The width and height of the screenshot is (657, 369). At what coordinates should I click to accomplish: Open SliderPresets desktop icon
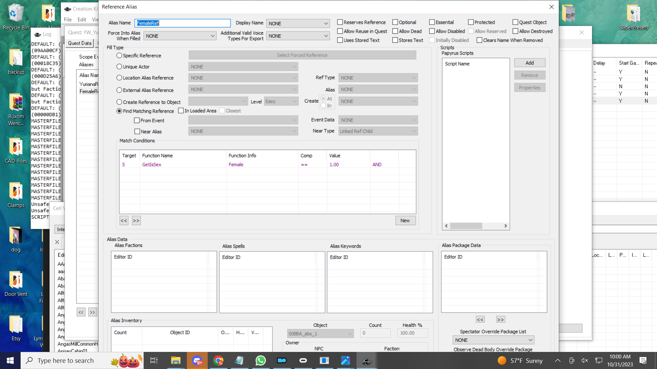coord(633,17)
